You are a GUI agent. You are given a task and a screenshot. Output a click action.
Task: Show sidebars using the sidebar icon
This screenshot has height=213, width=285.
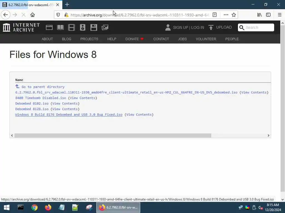[268, 15]
